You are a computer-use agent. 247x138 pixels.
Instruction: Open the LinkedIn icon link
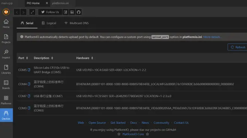coord(72,12)
